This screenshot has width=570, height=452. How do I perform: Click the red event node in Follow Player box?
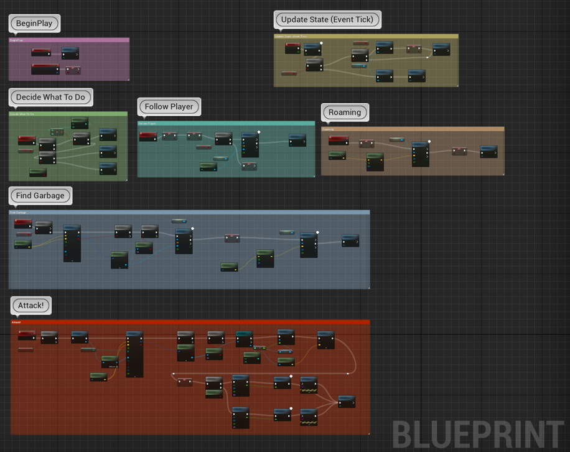point(148,136)
